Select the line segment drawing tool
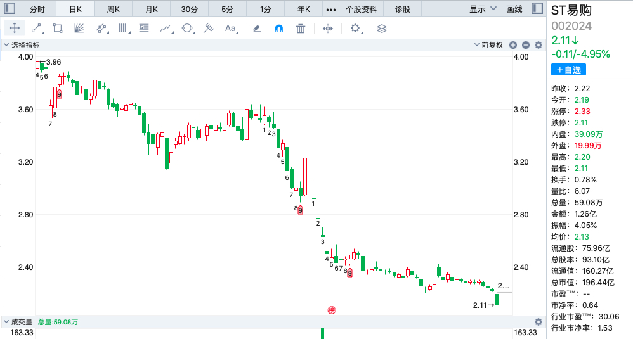Viewport: 633px width, 339px height. coord(37,29)
